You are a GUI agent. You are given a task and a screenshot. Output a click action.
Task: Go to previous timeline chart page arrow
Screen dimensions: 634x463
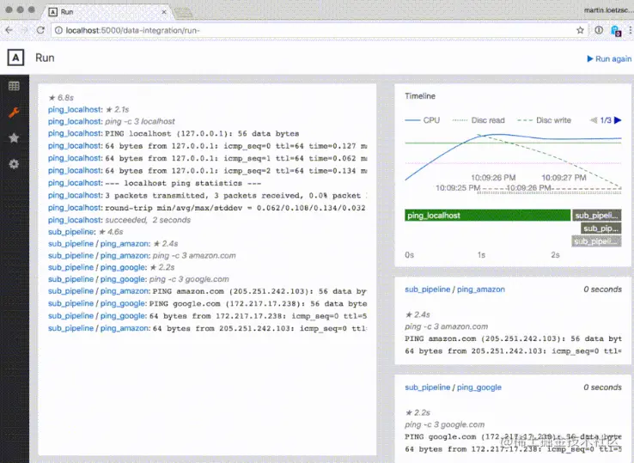point(594,120)
